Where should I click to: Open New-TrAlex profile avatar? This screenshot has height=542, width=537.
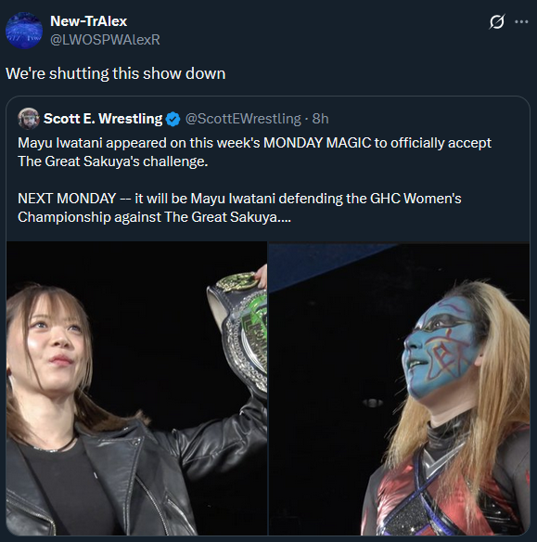click(x=24, y=31)
